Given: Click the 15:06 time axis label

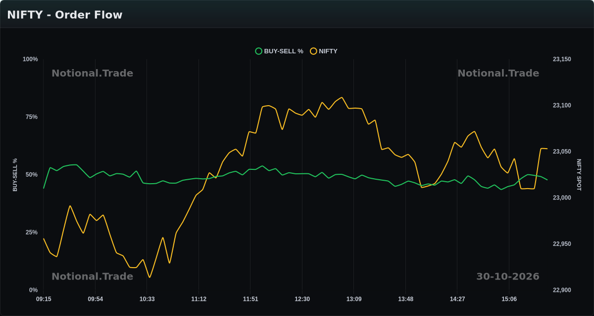Looking at the screenshot, I should coord(509,299).
